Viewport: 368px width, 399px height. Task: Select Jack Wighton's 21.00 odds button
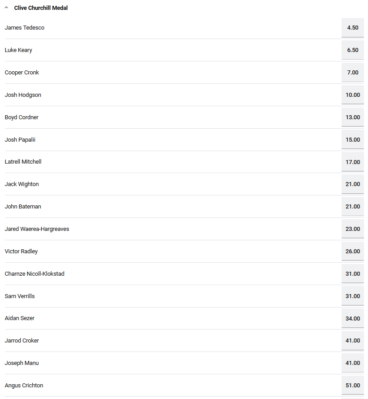352,184
